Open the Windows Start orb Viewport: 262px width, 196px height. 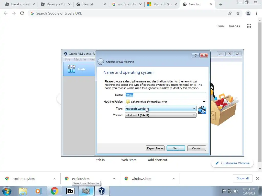click(x=7, y=191)
